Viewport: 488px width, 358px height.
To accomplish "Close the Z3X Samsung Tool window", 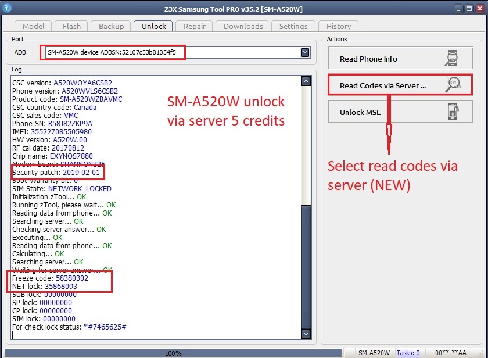I will click(480, 8).
